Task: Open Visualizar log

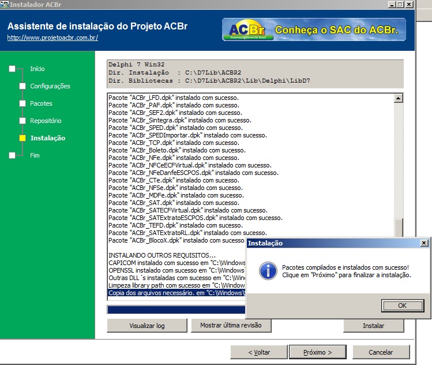Action: [x=147, y=326]
